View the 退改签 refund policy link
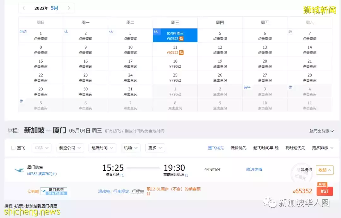341x218 pixels. click(x=104, y=191)
